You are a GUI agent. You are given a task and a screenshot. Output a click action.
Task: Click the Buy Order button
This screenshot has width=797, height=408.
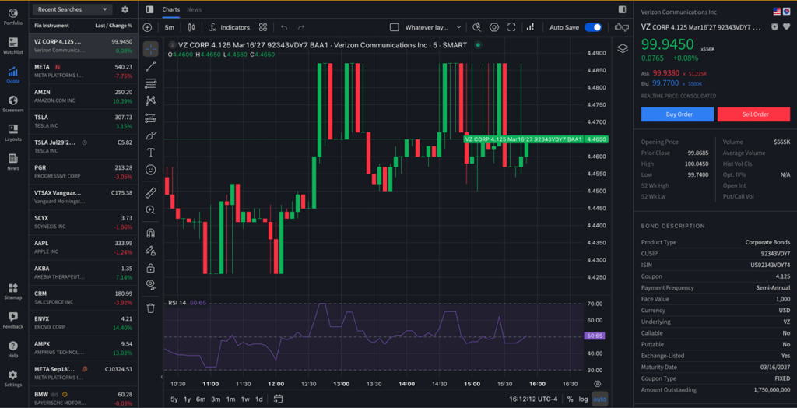(x=678, y=114)
